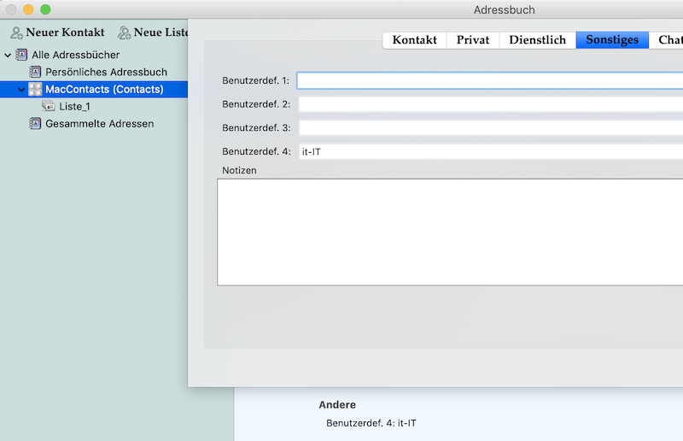This screenshot has height=441, width=683.
Task: Create a new contact via Neuer Kontakt
Action: (57, 32)
